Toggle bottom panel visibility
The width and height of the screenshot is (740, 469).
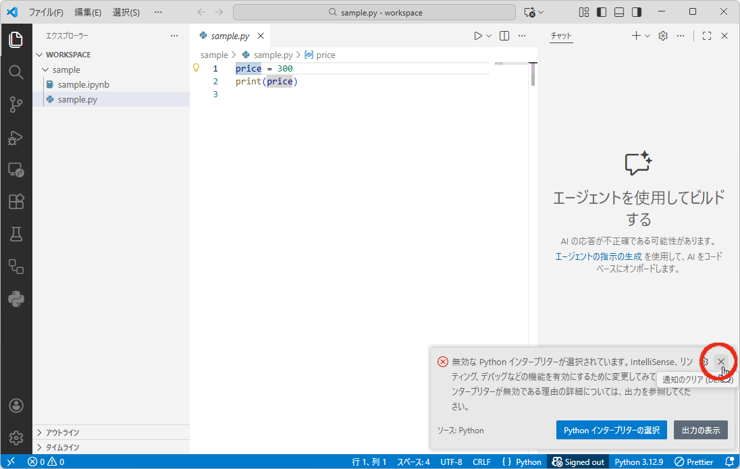(x=619, y=12)
